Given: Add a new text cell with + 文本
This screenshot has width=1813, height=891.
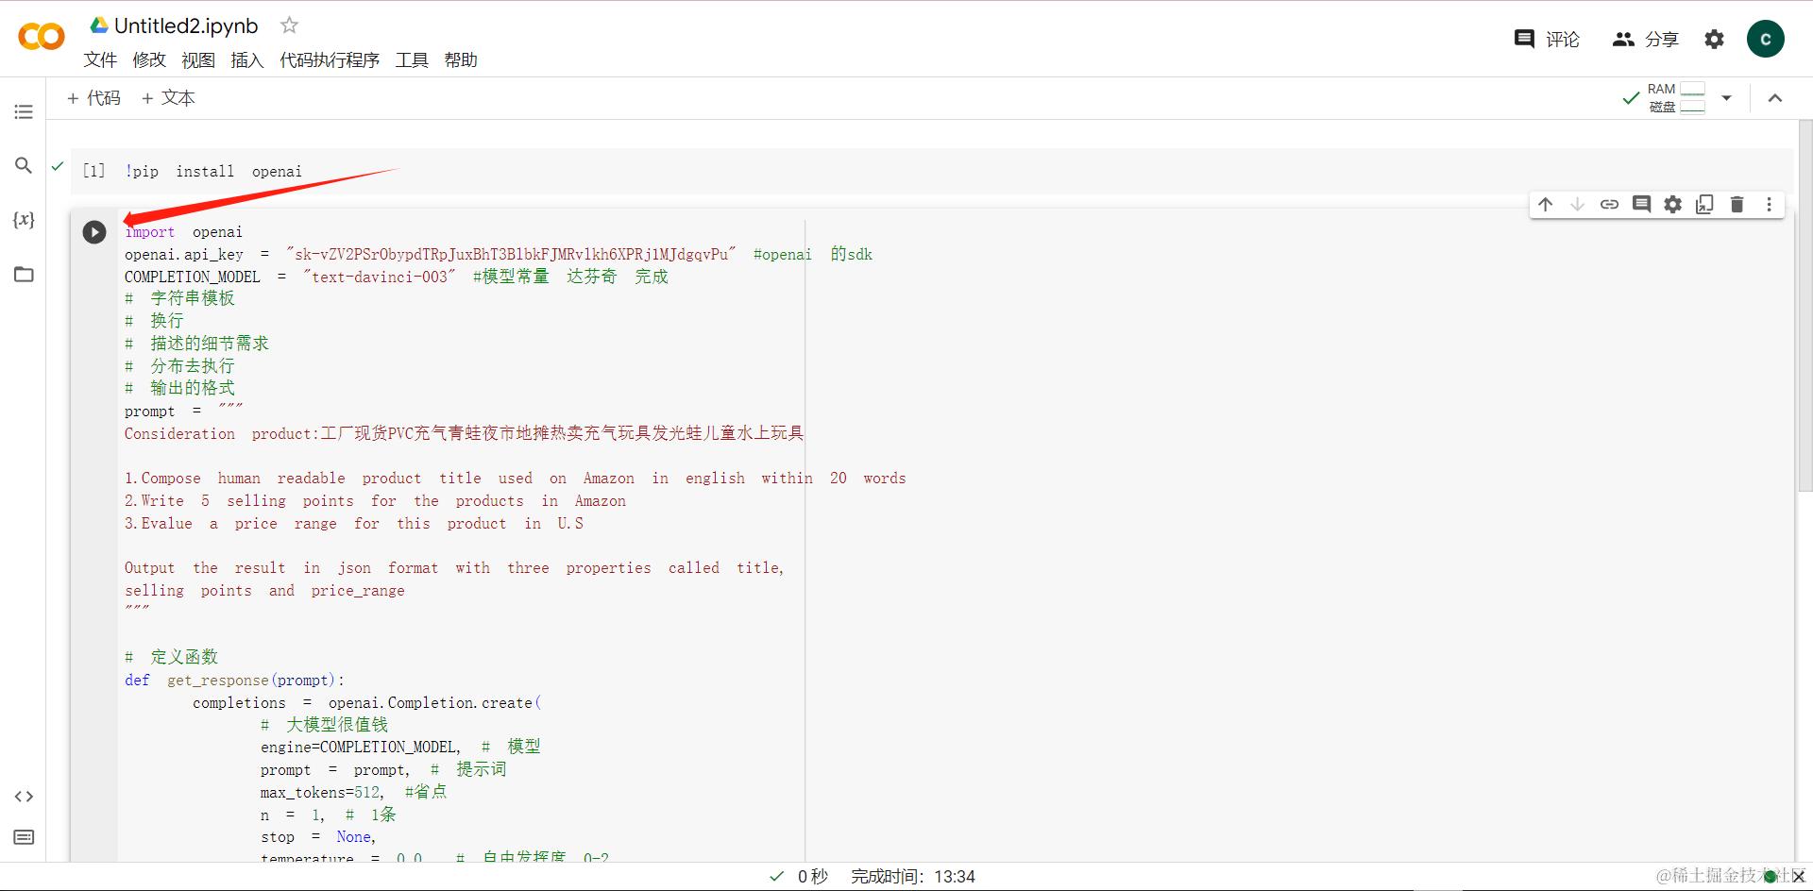Looking at the screenshot, I should tap(168, 98).
